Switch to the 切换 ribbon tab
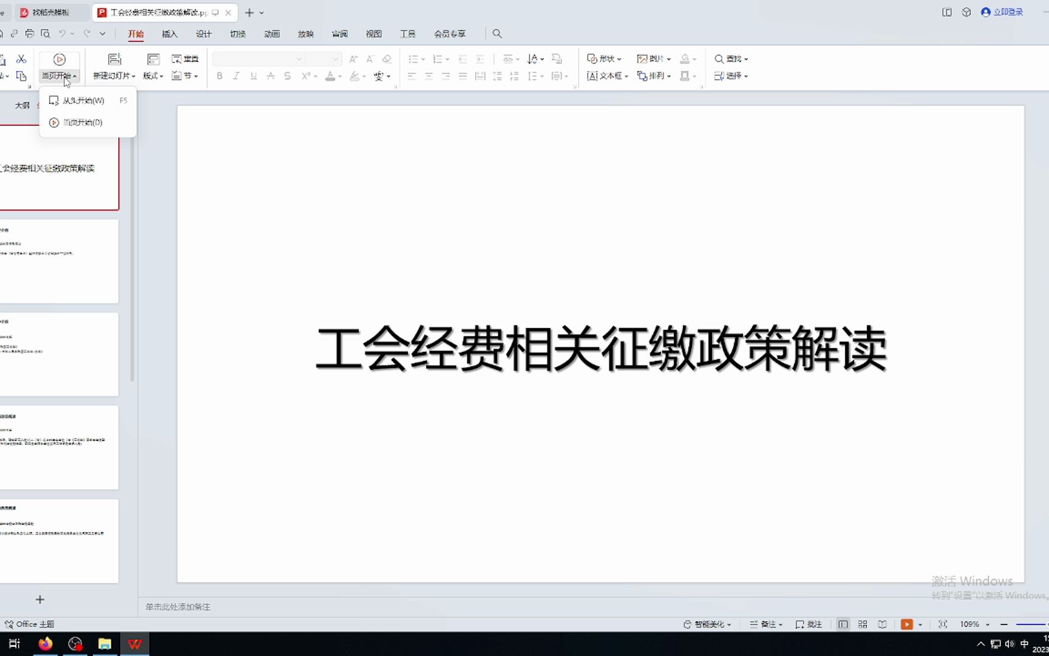Screen dimensions: 1049x656 pos(238,34)
